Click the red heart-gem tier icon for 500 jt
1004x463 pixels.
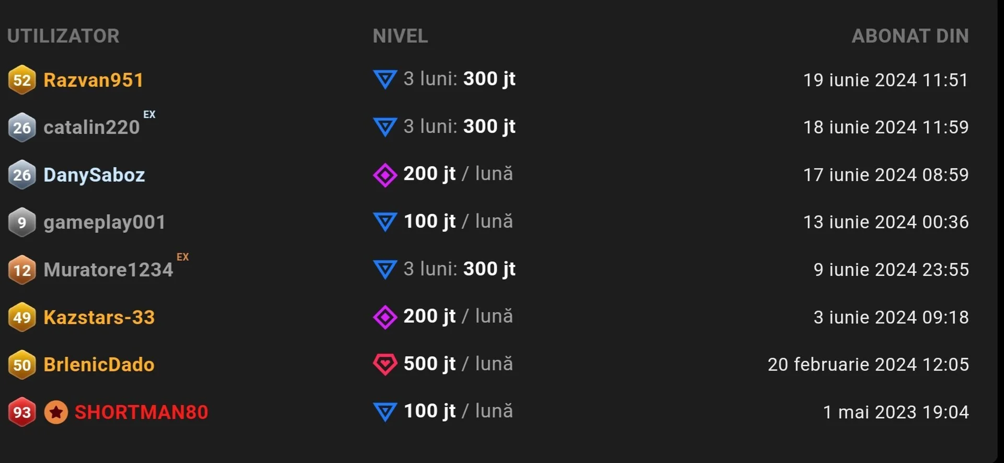coord(385,364)
